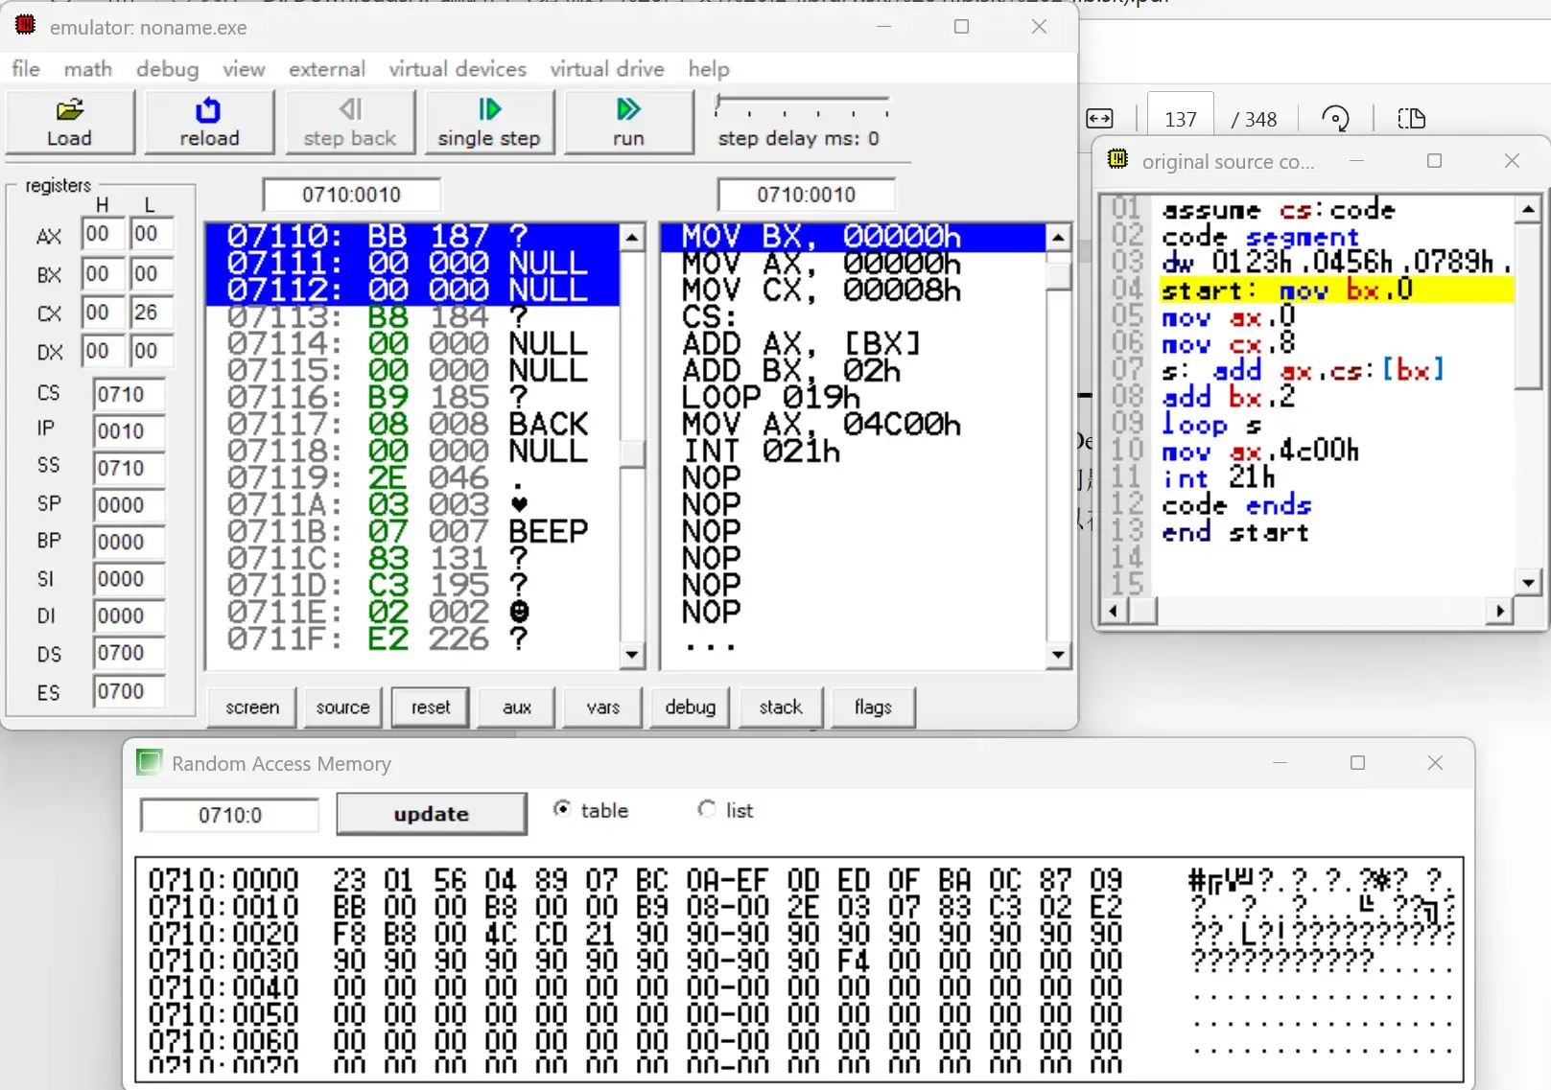Open the file menu
This screenshot has height=1090, width=1551.
click(x=26, y=69)
